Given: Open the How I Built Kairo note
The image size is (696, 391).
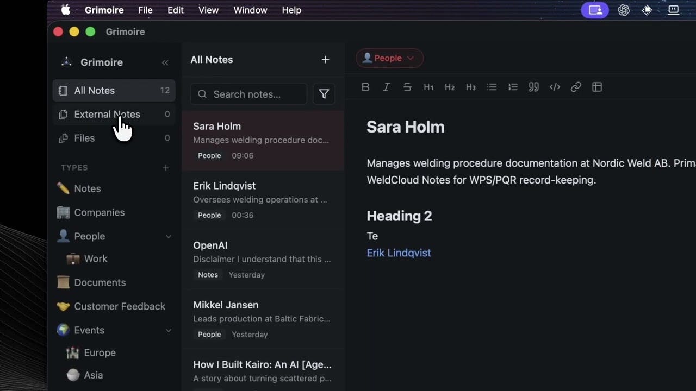Looking at the screenshot, I should pyautogui.click(x=263, y=370).
